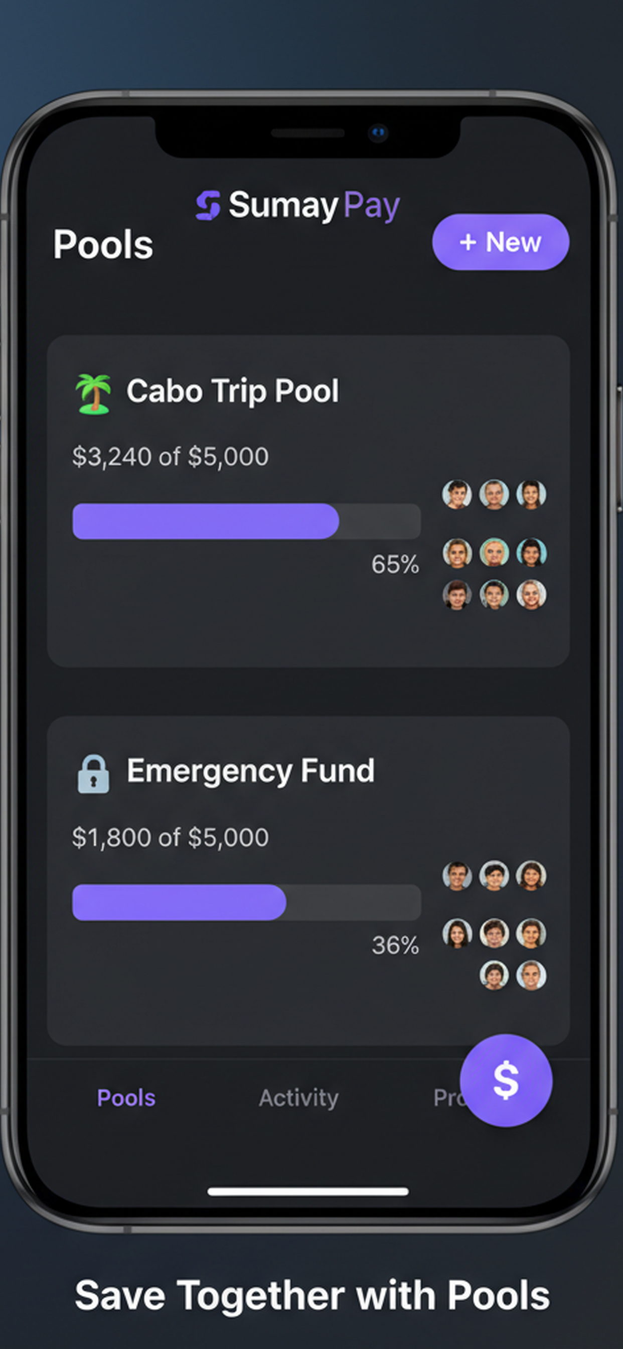The width and height of the screenshot is (623, 1349).
Task: Select last avatar in Cabo Trip Pool
Action: tap(531, 594)
